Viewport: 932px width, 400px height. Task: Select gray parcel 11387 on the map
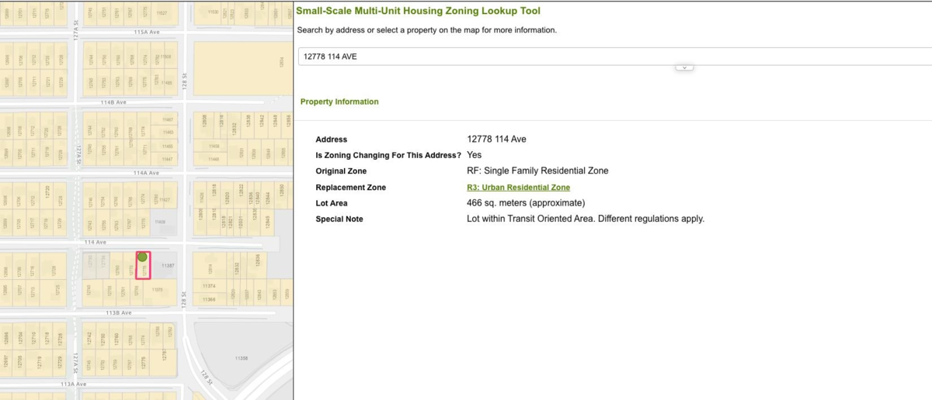pos(166,265)
